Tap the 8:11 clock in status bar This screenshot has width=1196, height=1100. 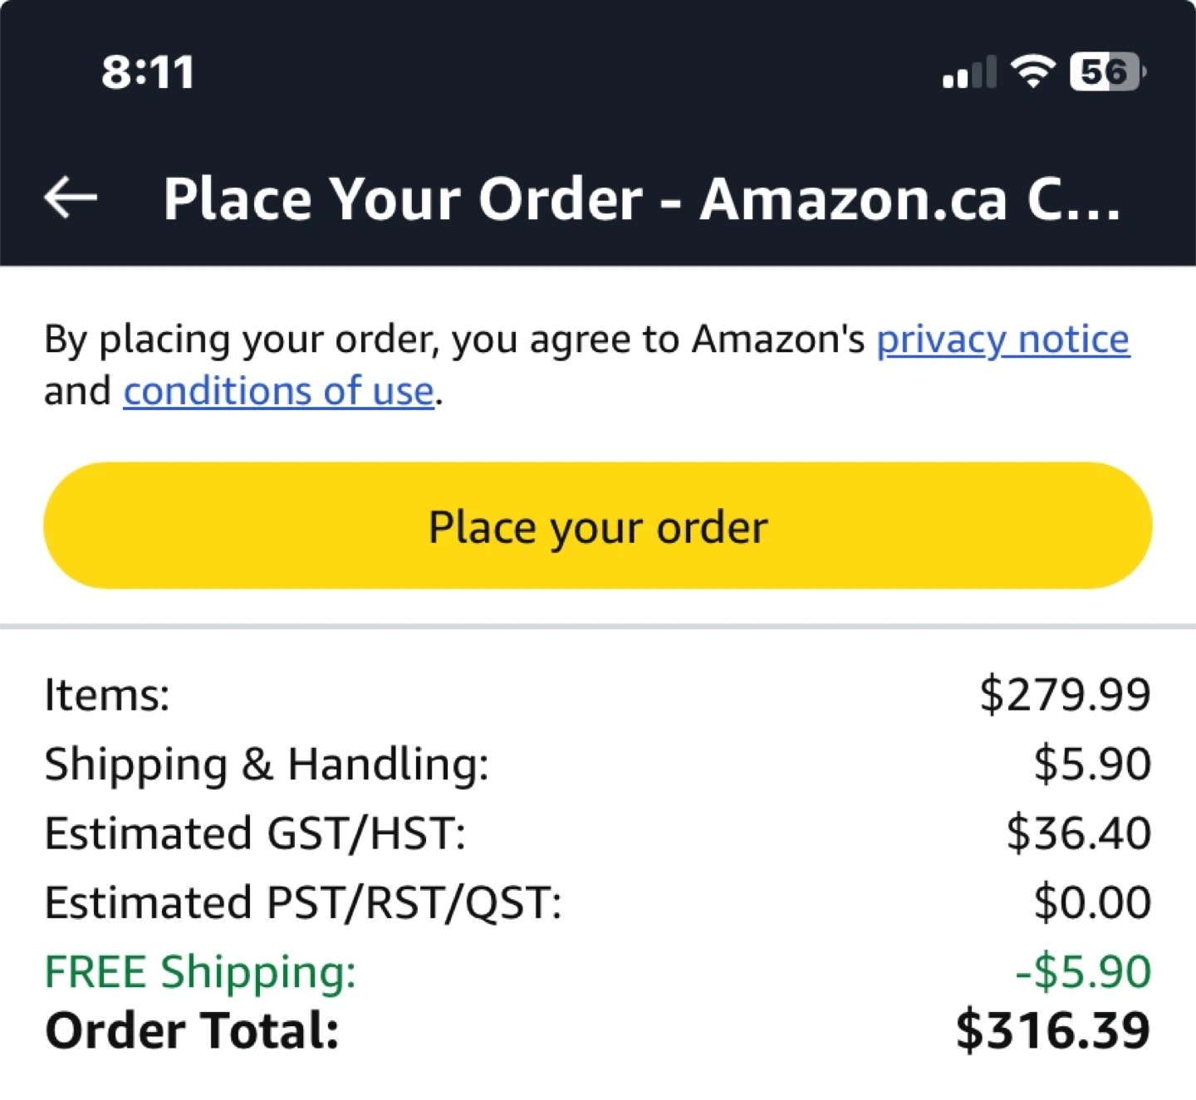coord(148,72)
